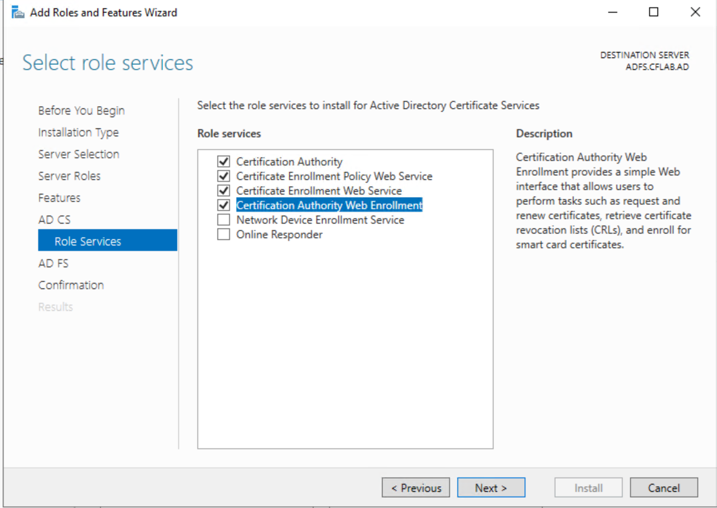
Task: Uncheck Certificate Enrollment Policy Web Service
Action: [224, 176]
